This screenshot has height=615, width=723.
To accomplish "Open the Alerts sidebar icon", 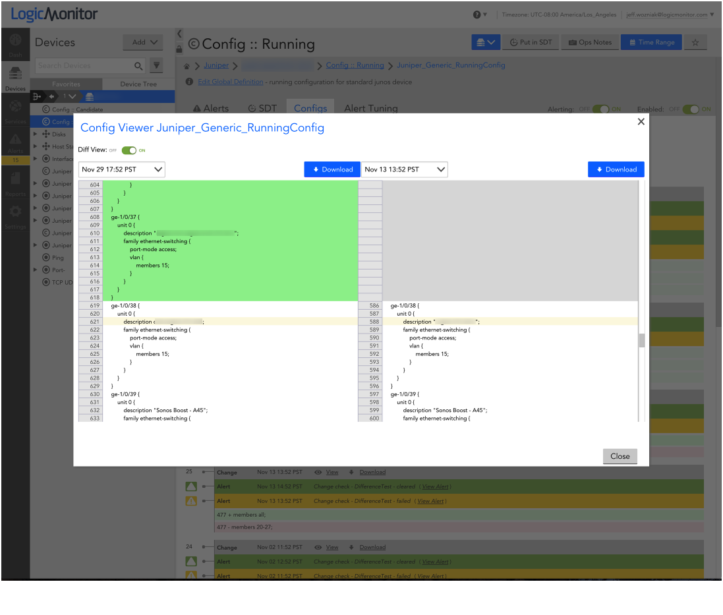I will 15,143.
